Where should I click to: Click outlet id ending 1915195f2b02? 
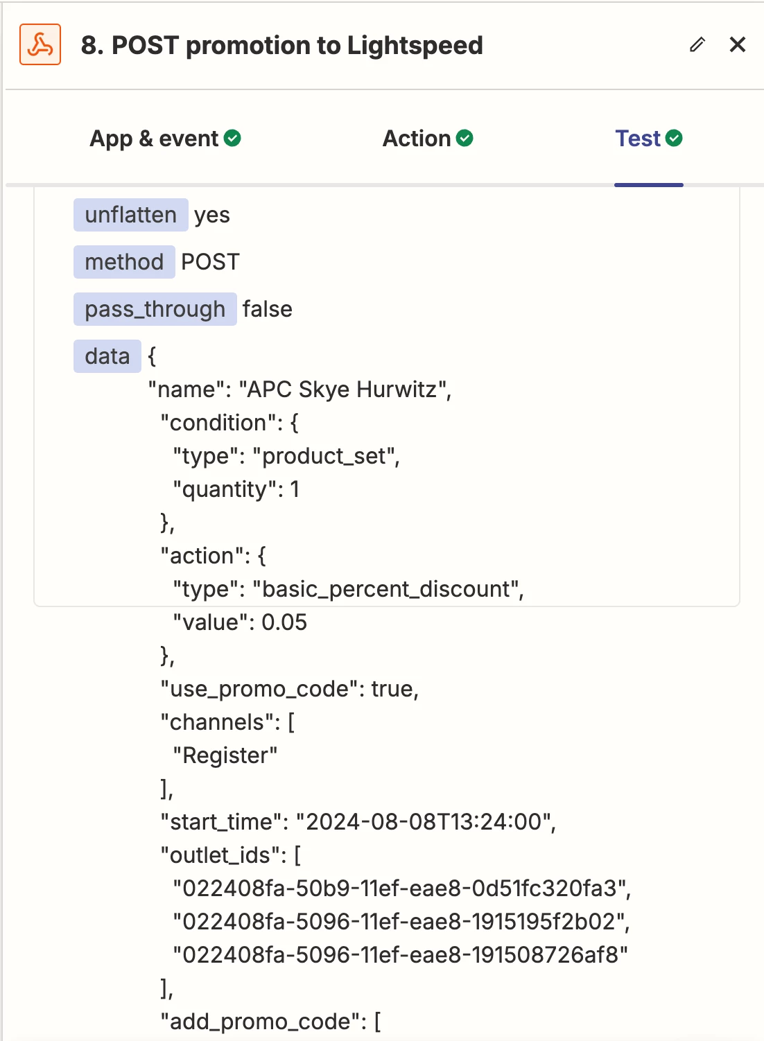coord(401,922)
